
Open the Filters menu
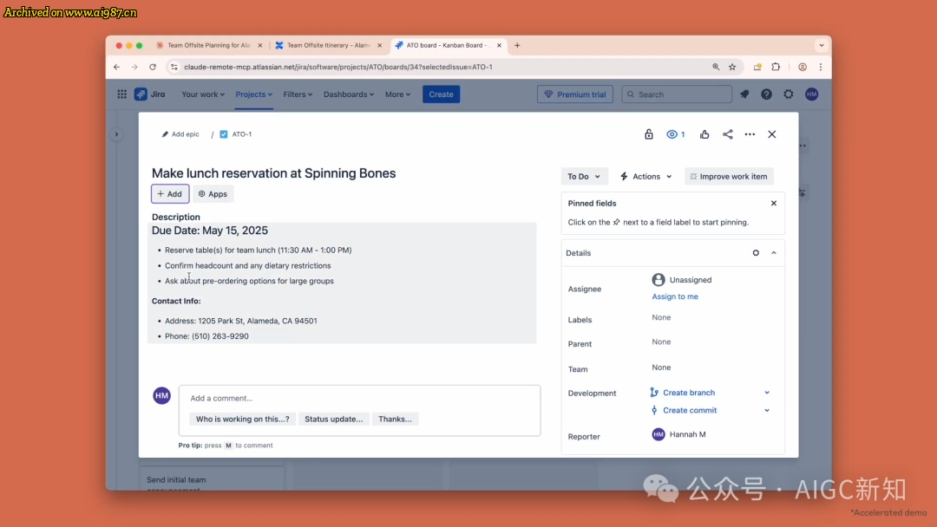click(x=298, y=94)
